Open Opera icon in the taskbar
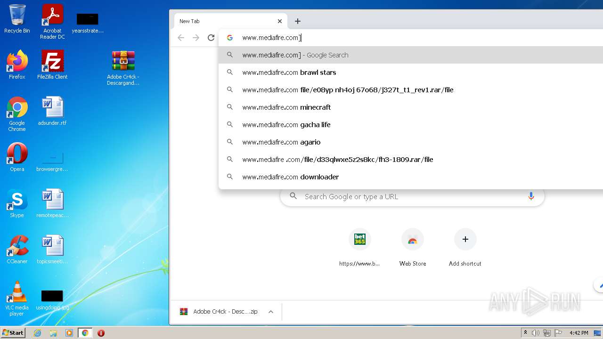The image size is (603, 339). [x=101, y=333]
